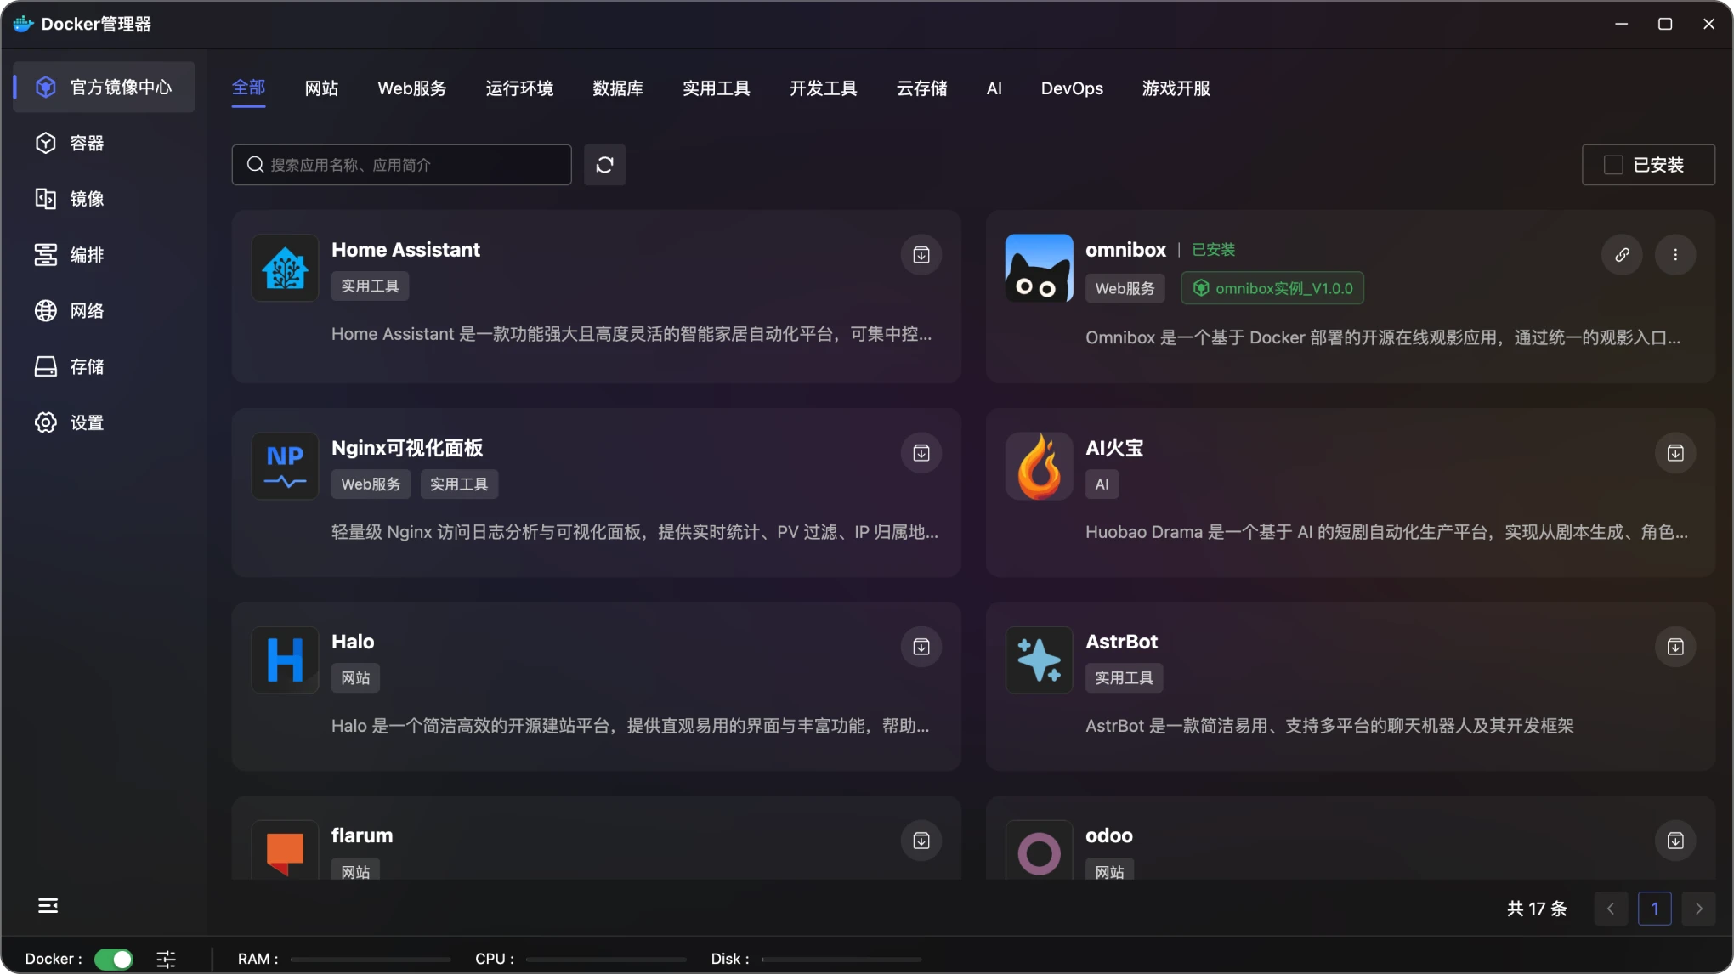Toggle the Docker service switch
Image resolution: width=1734 pixels, height=974 pixels.
click(114, 959)
